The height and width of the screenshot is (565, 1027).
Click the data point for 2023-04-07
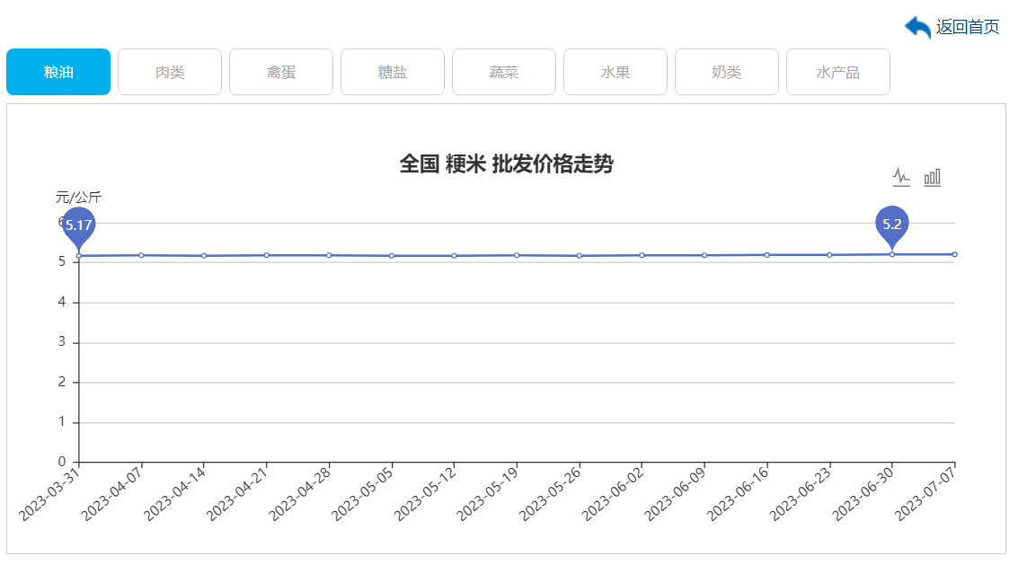[x=142, y=255]
